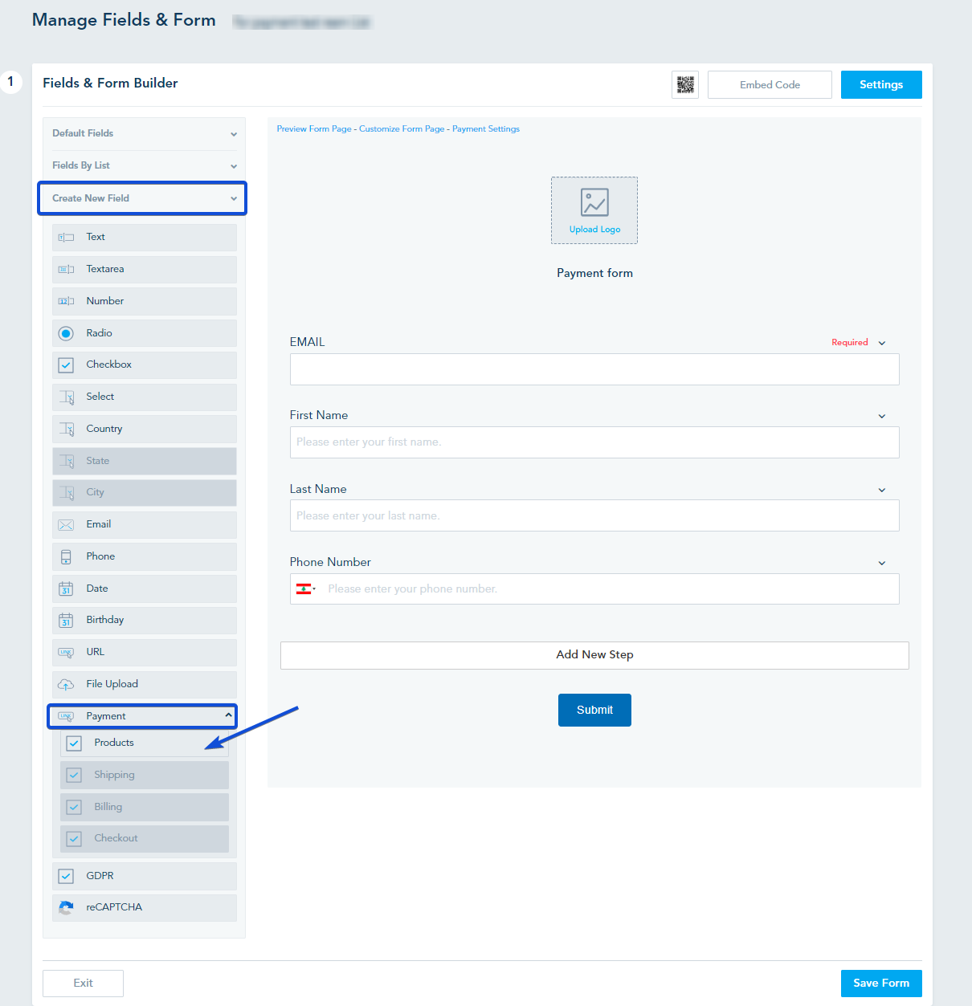
Task: Click the Country field icon
Action: [x=66, y=429]
